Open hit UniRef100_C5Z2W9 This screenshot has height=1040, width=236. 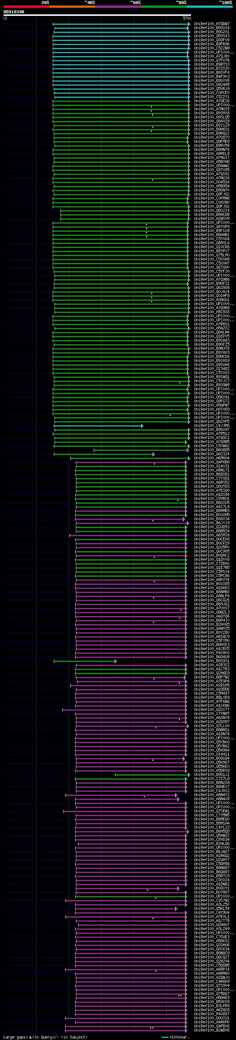tap(212, 48)
